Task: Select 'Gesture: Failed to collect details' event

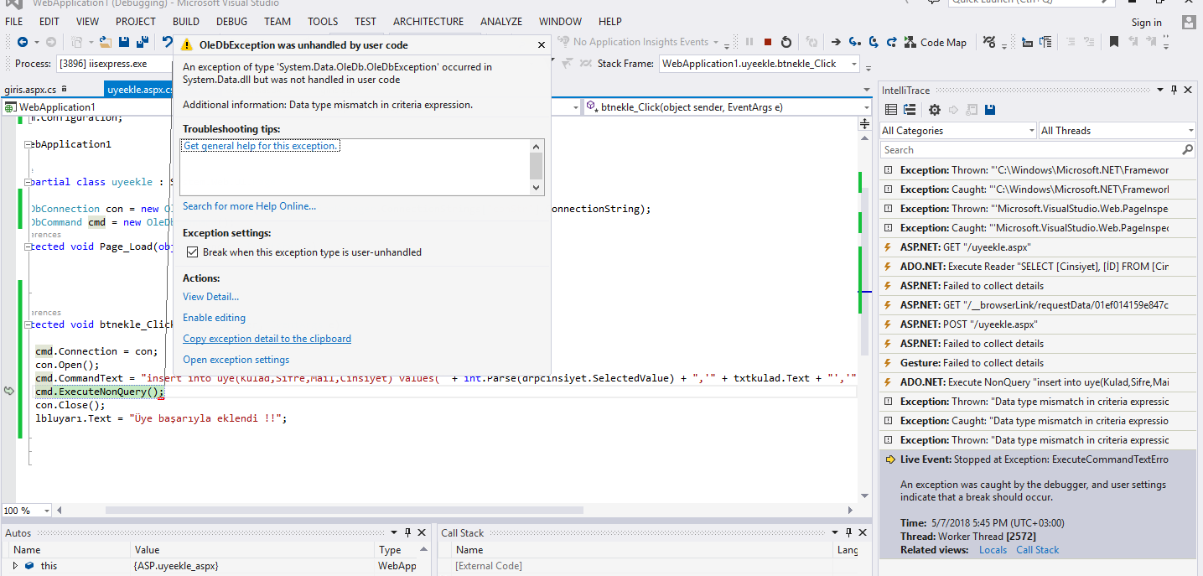Action: pyautogui.click(x=1038, y=363)
